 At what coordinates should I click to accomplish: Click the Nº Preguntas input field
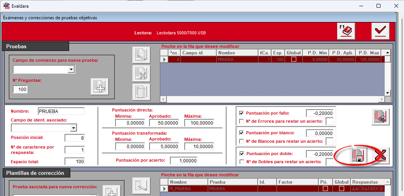(x=20, y=90)
